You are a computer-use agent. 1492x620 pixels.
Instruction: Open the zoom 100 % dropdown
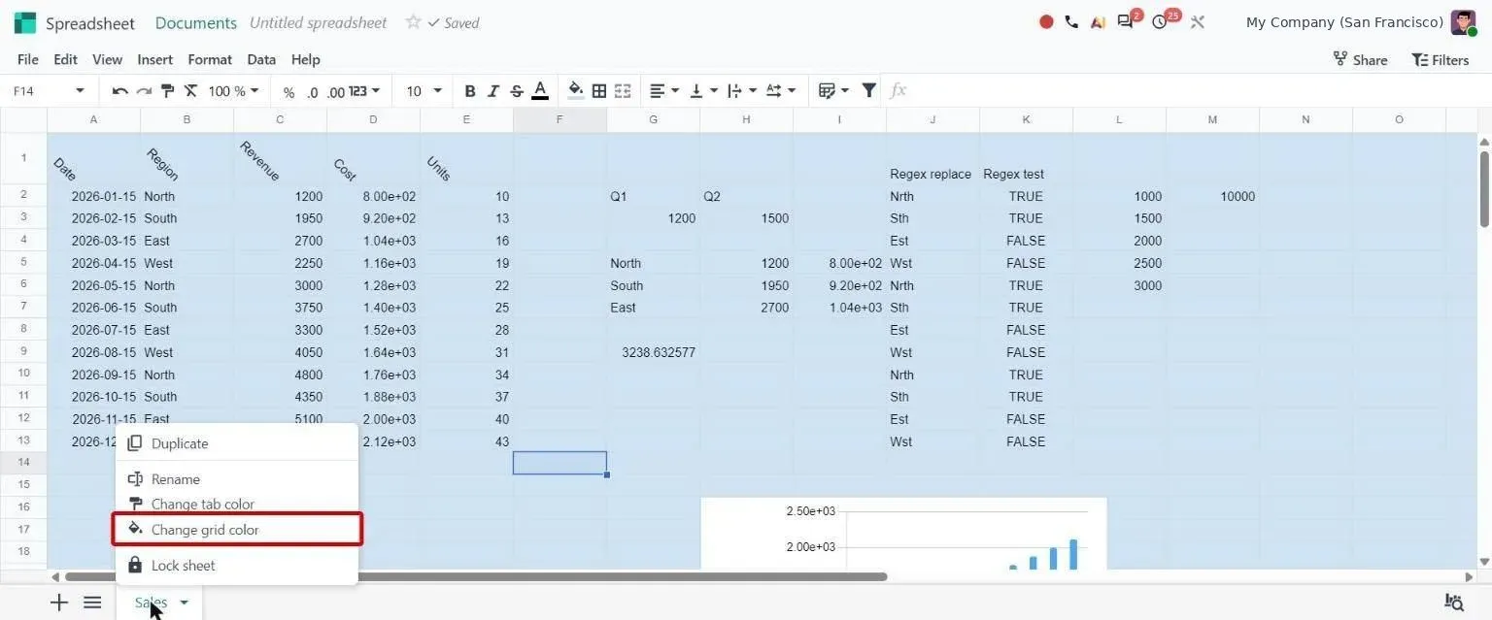[234, 91]
